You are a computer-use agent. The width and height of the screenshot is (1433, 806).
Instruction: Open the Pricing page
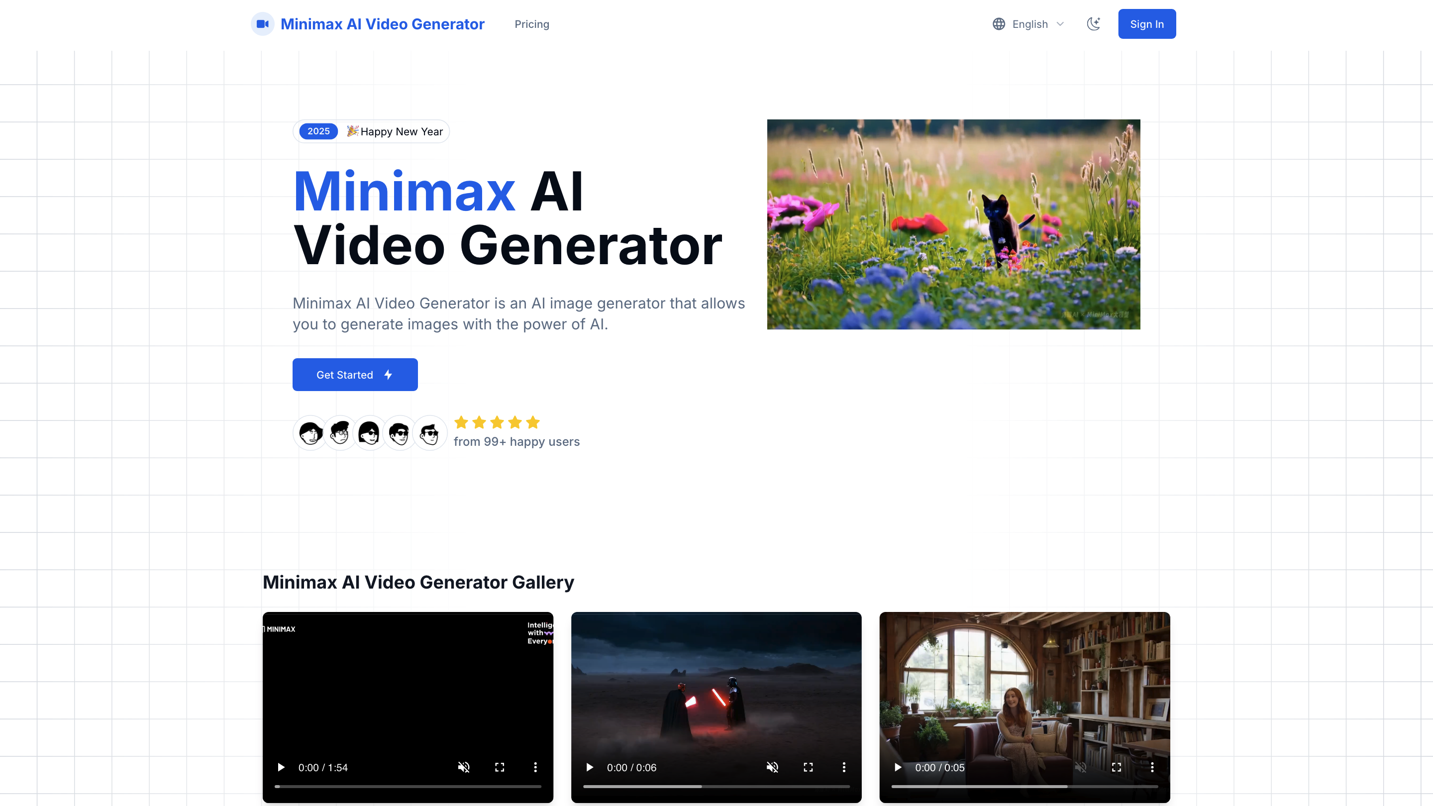point(531,24)
